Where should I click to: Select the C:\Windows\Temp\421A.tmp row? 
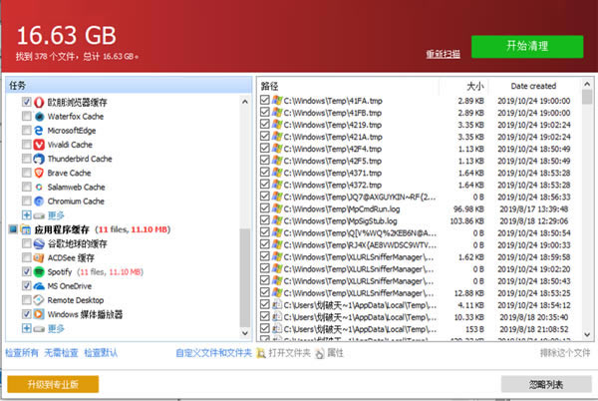pyautogui.click(x=417, y=137)
